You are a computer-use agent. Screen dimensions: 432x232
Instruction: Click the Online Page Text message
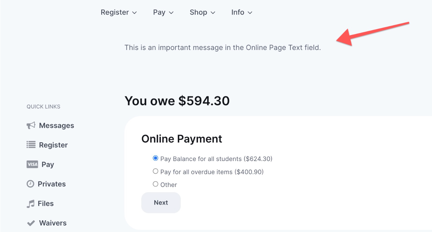tap(223, 48)
